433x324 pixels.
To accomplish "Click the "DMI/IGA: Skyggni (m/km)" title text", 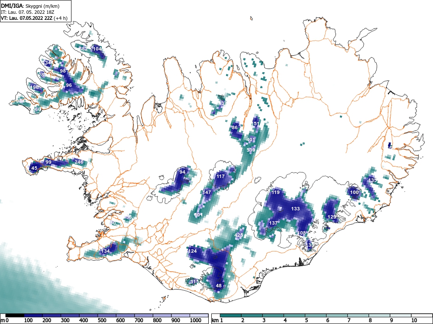I will (30, 6).
